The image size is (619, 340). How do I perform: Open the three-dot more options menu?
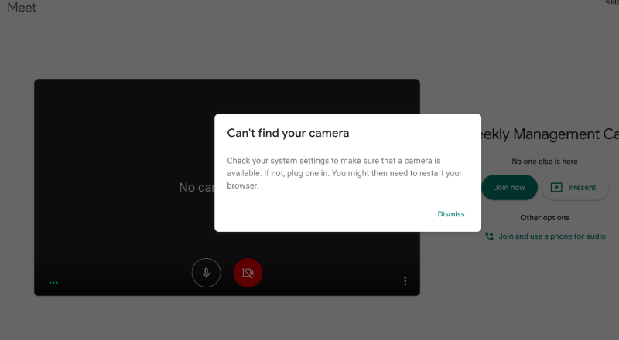(x=405, y=281)
